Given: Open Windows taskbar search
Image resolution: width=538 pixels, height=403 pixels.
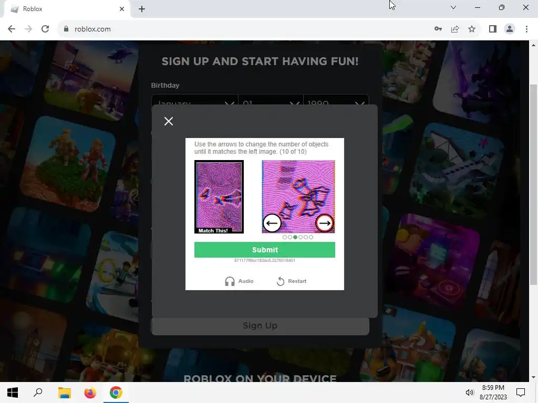Looking at the screenshot, I should point(38,393).
